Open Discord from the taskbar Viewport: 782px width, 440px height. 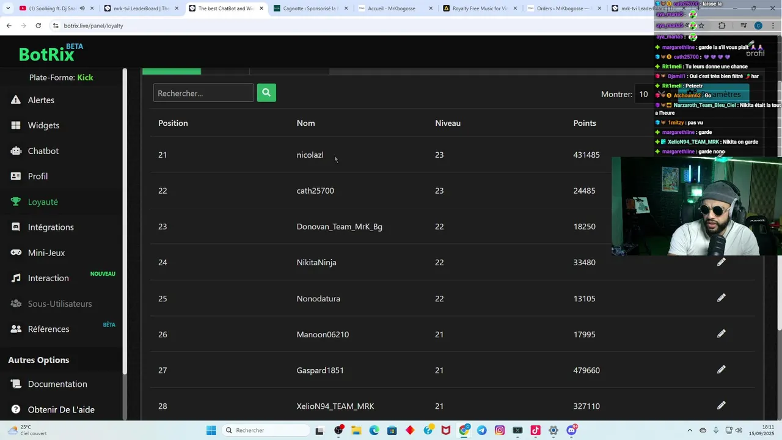click(x=571, y=430)
